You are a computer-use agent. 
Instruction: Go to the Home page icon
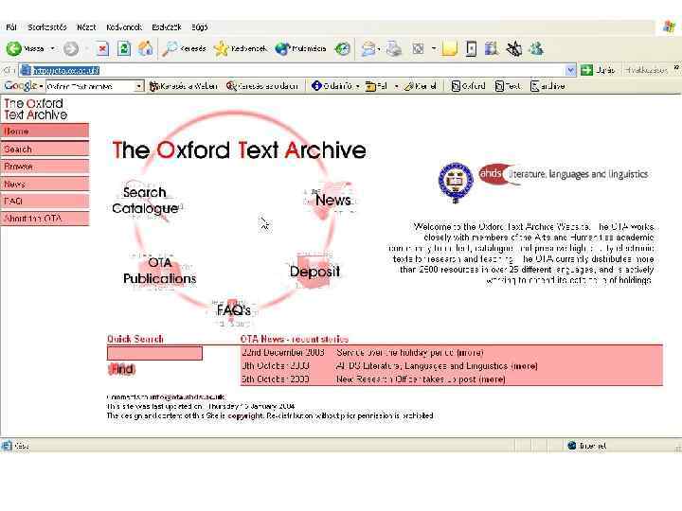145,48
